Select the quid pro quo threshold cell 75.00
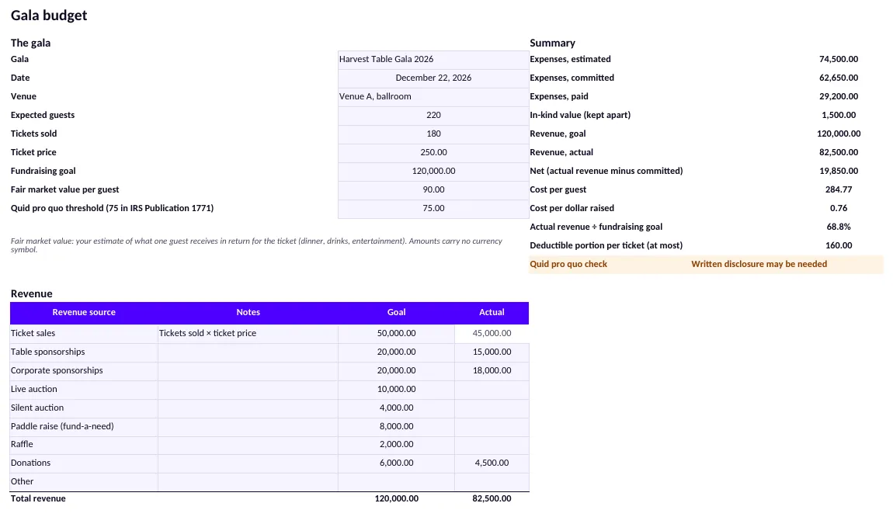The image size is (893, 517). 433,208
